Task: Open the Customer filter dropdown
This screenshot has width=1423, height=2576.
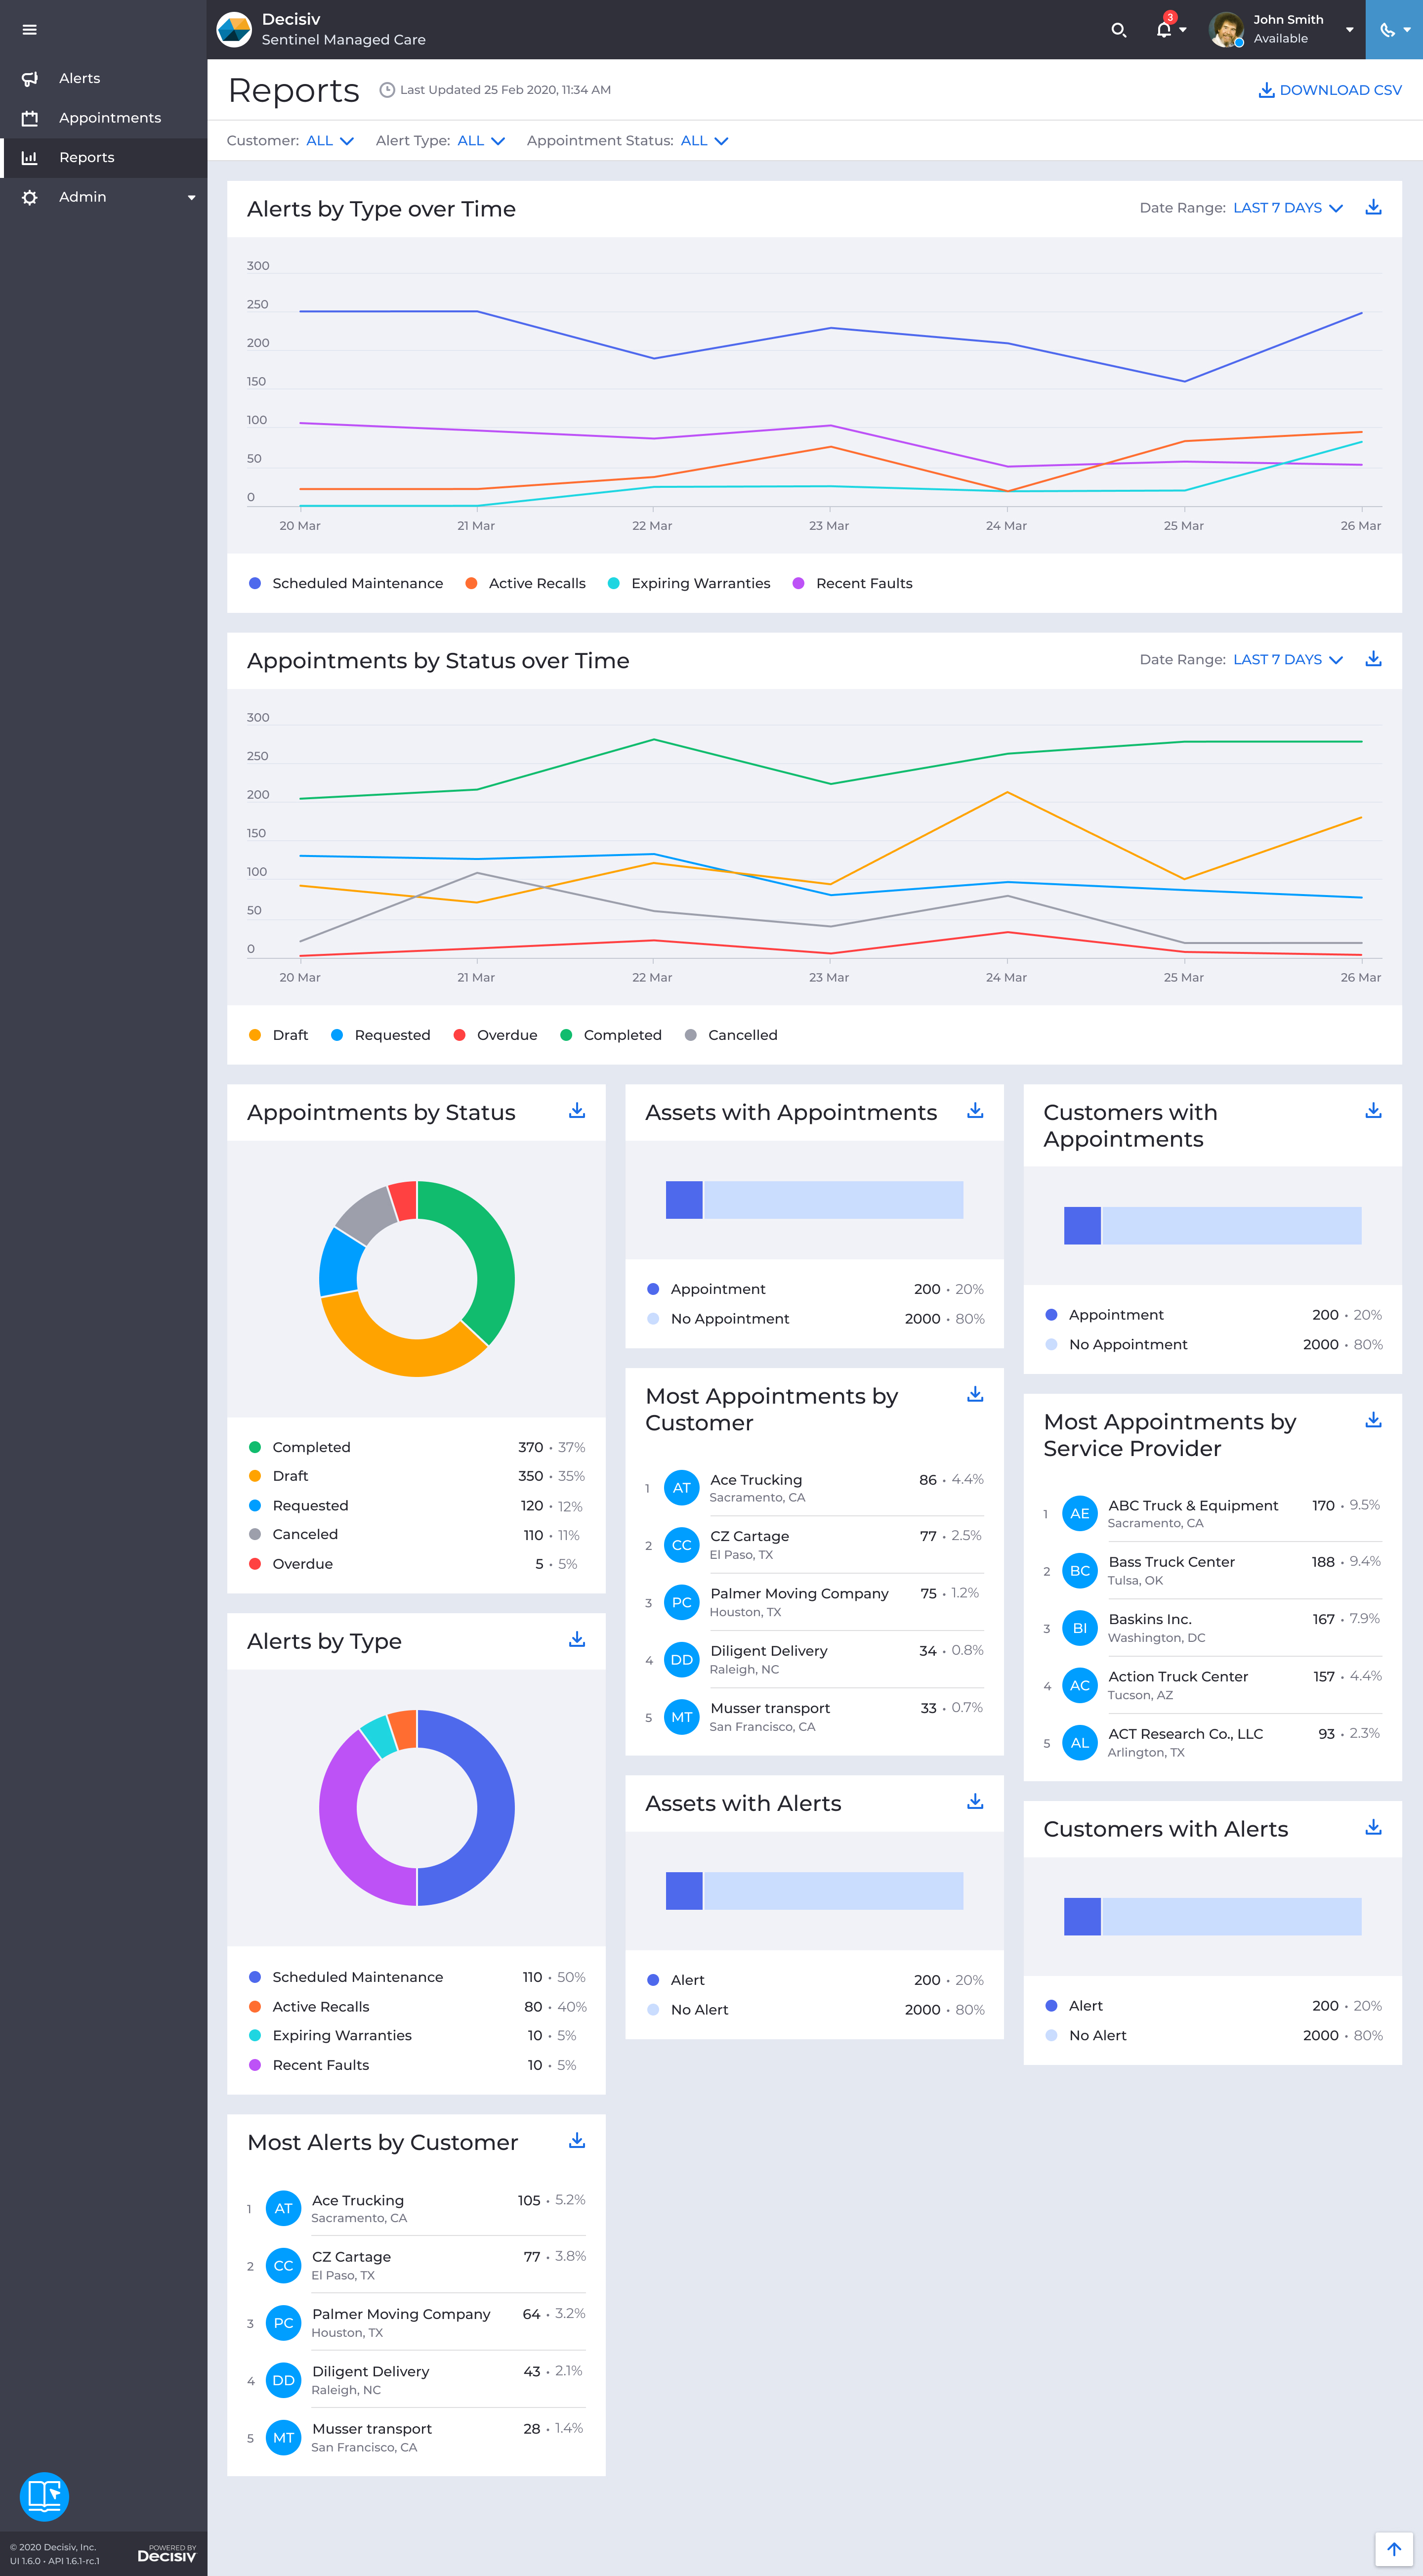Action: click(330, 141)
